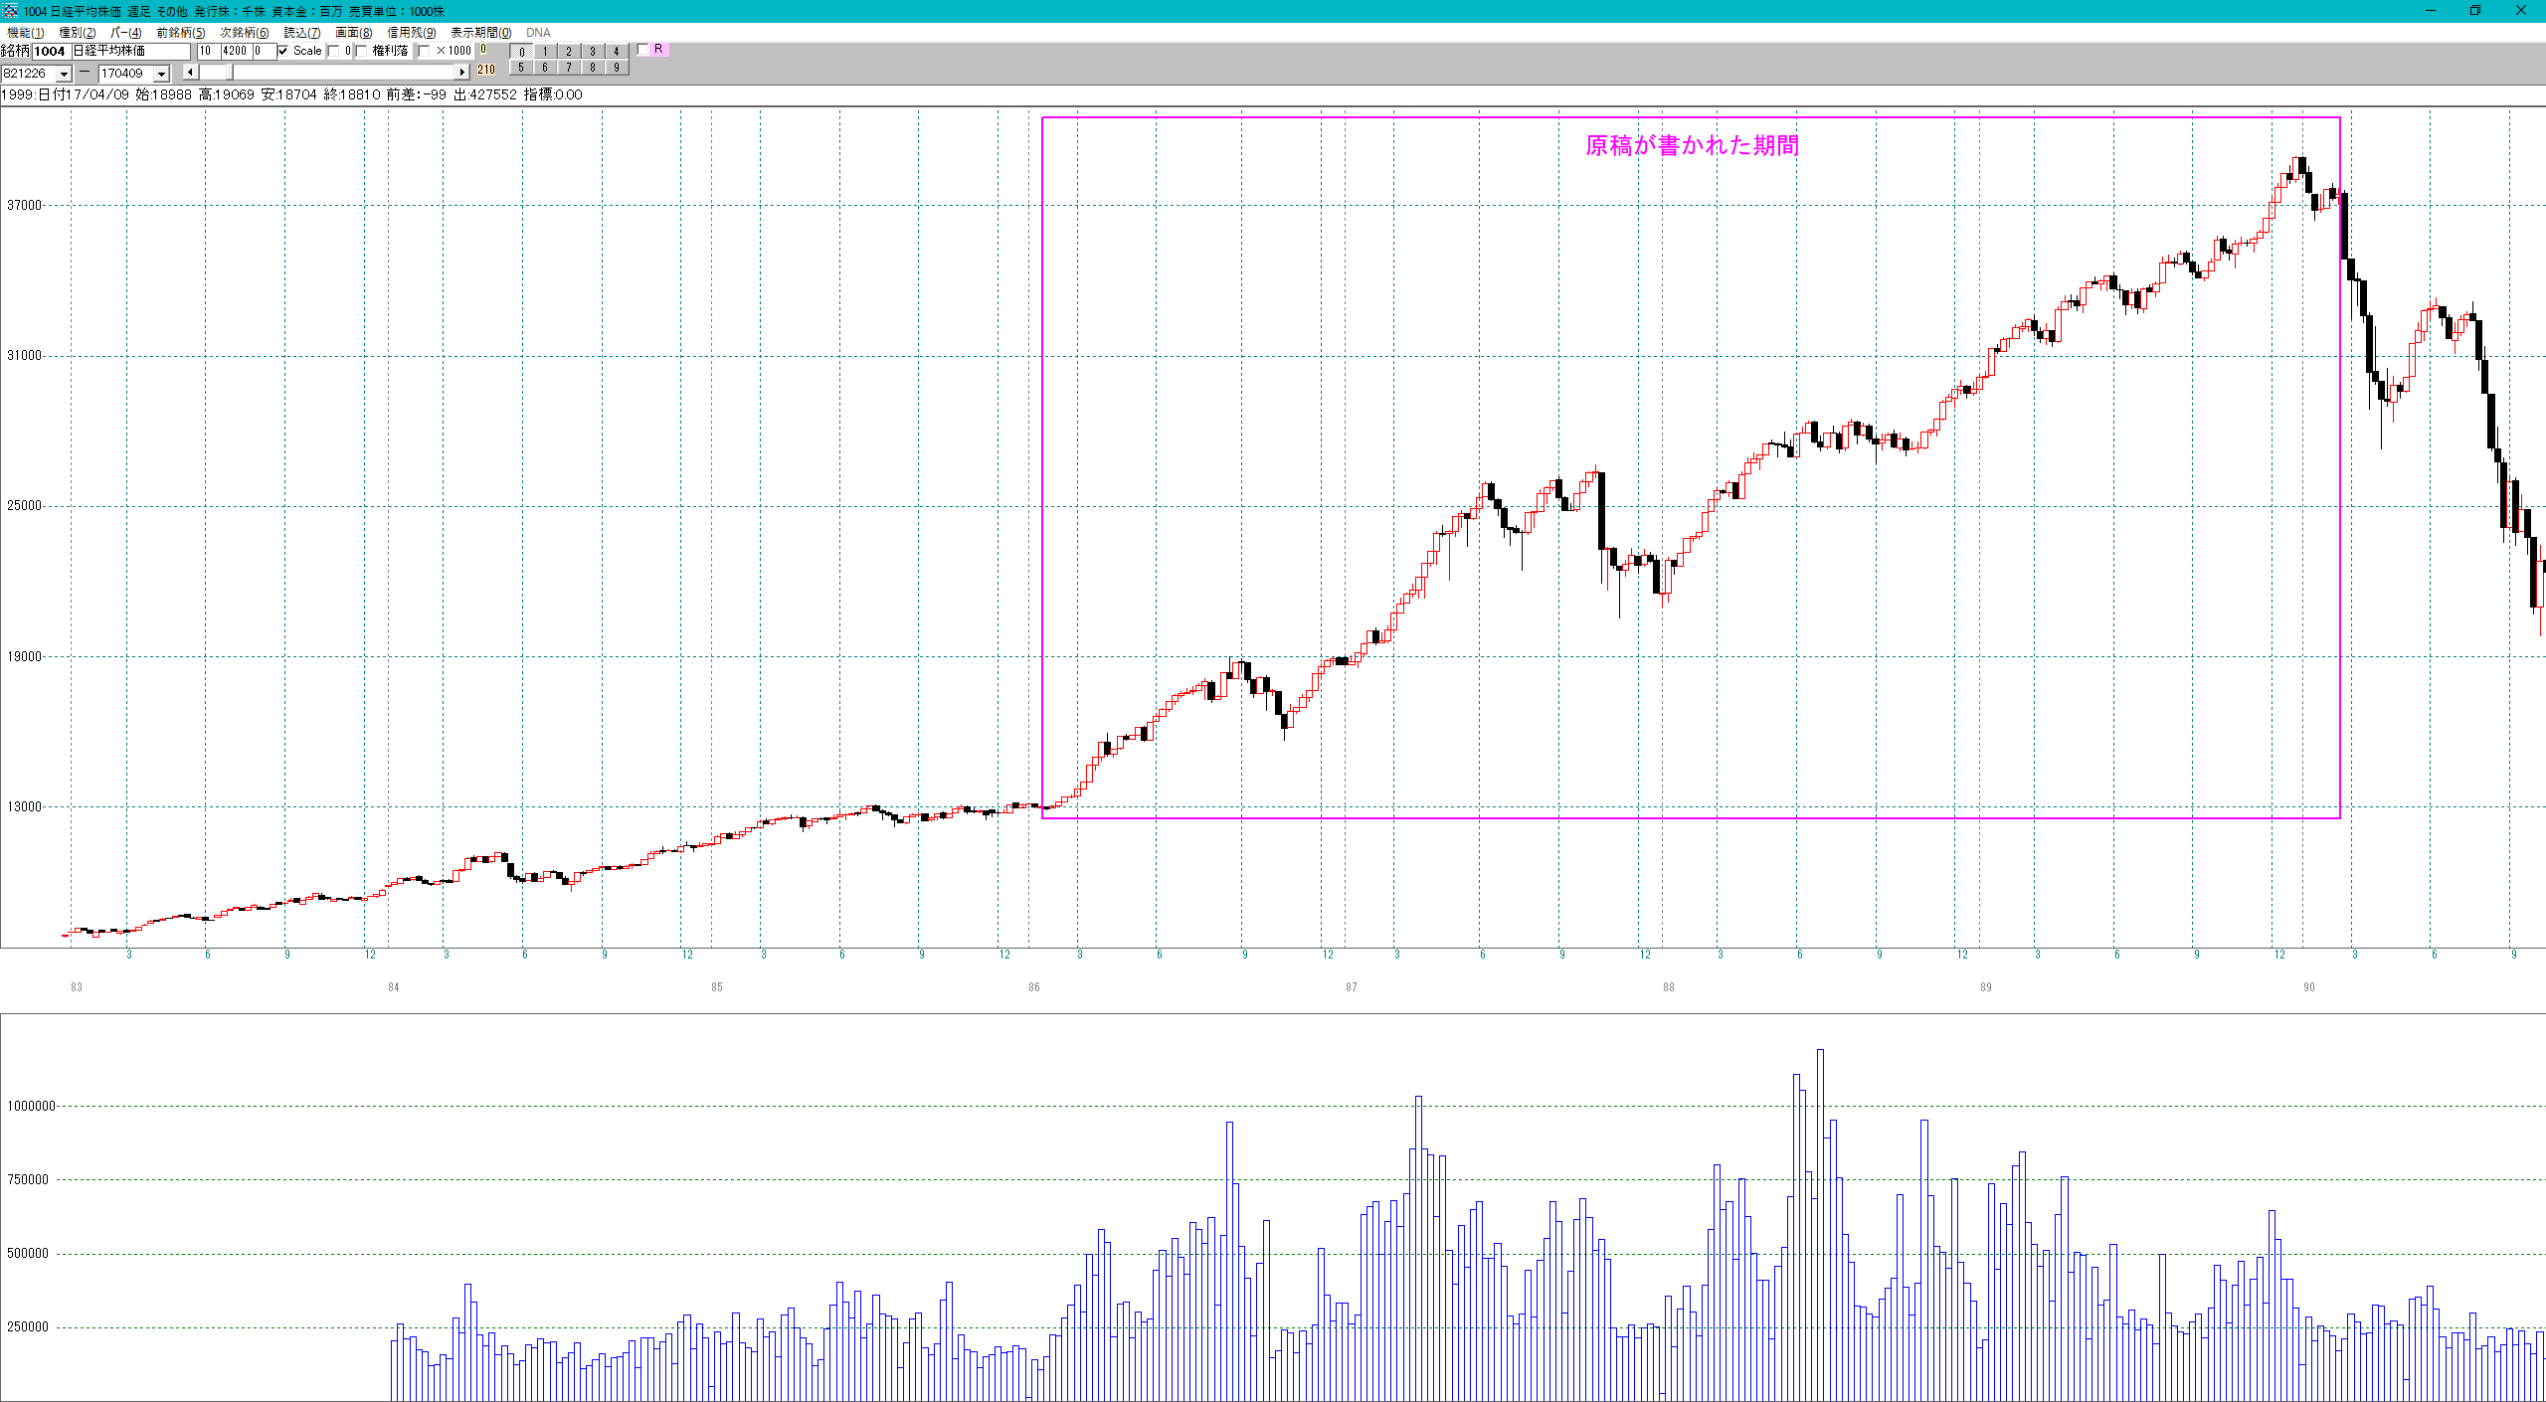Toggle the ×1000 checkbox
Image resolution: width=2546 pixels, height=1402 pixels.
pyautogui.click(x=426, y=51)
